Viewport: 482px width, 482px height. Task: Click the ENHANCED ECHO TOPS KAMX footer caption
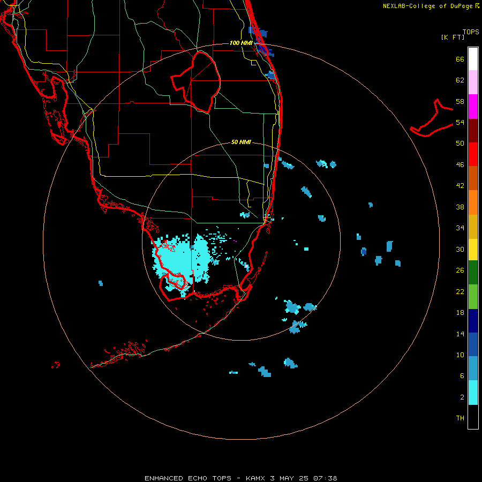pyautogui.click(x=240, y=478)
